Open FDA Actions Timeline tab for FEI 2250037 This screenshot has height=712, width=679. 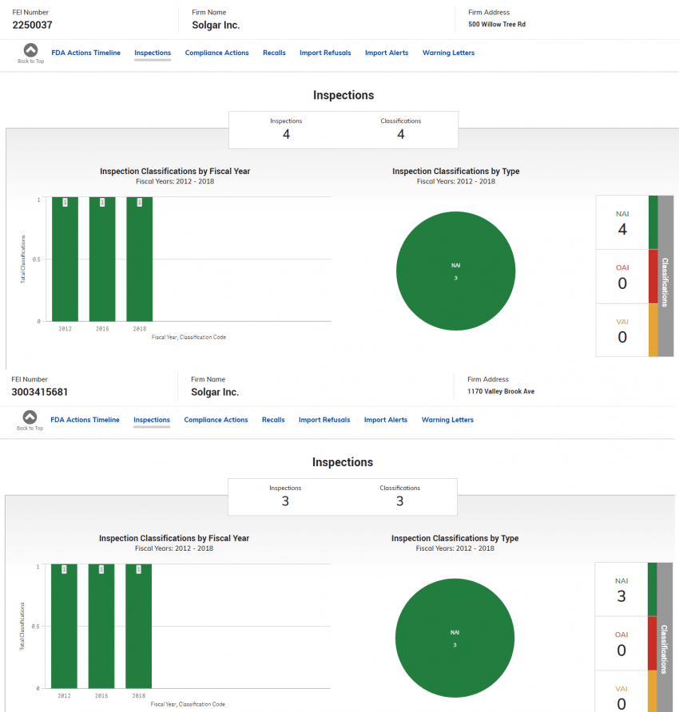86,53
